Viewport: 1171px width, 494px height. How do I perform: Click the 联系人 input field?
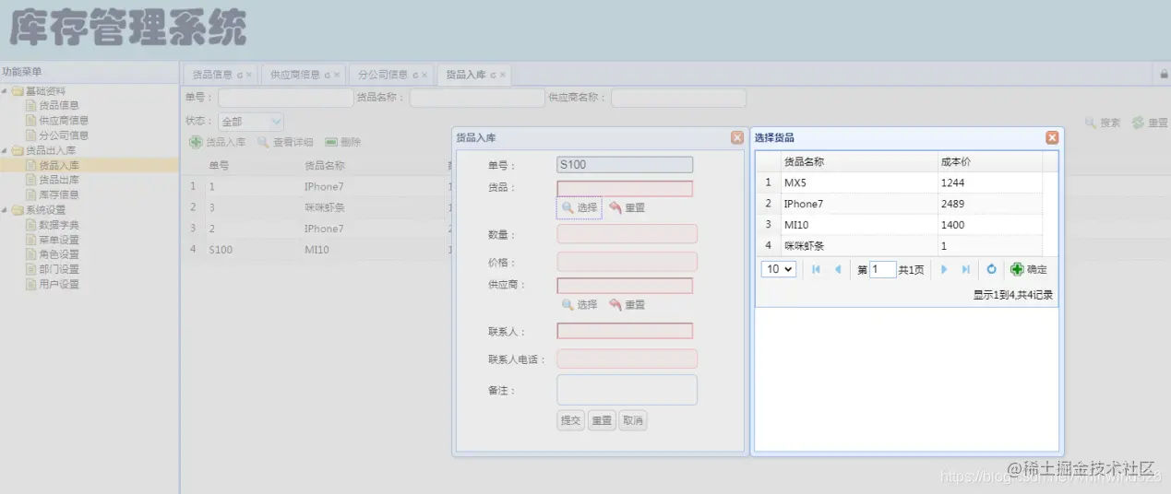(x=625, y=331)
